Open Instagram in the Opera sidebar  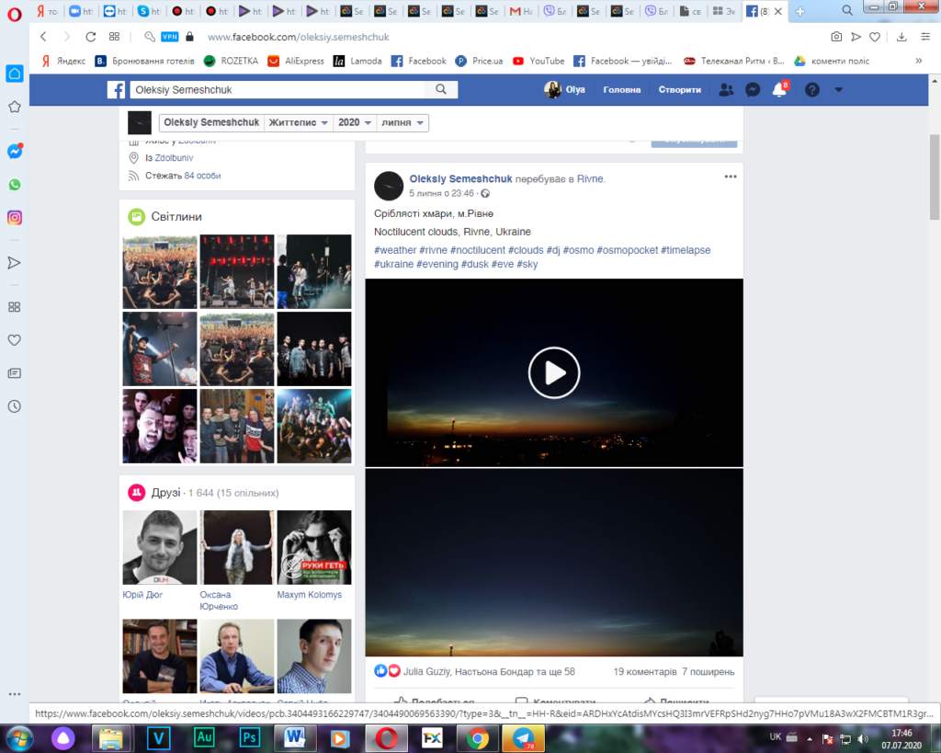pos(15,218)
